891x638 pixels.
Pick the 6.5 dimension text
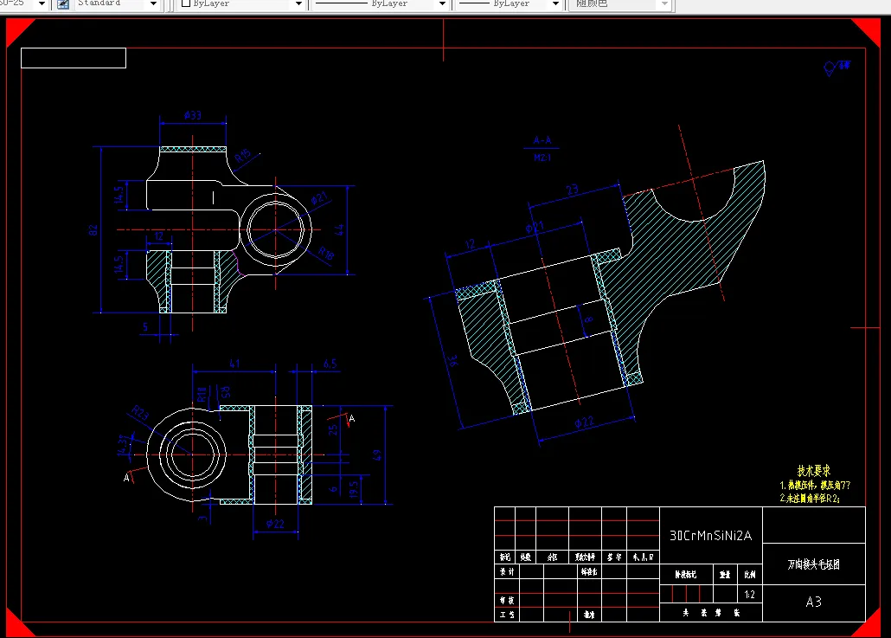(330, 364)
